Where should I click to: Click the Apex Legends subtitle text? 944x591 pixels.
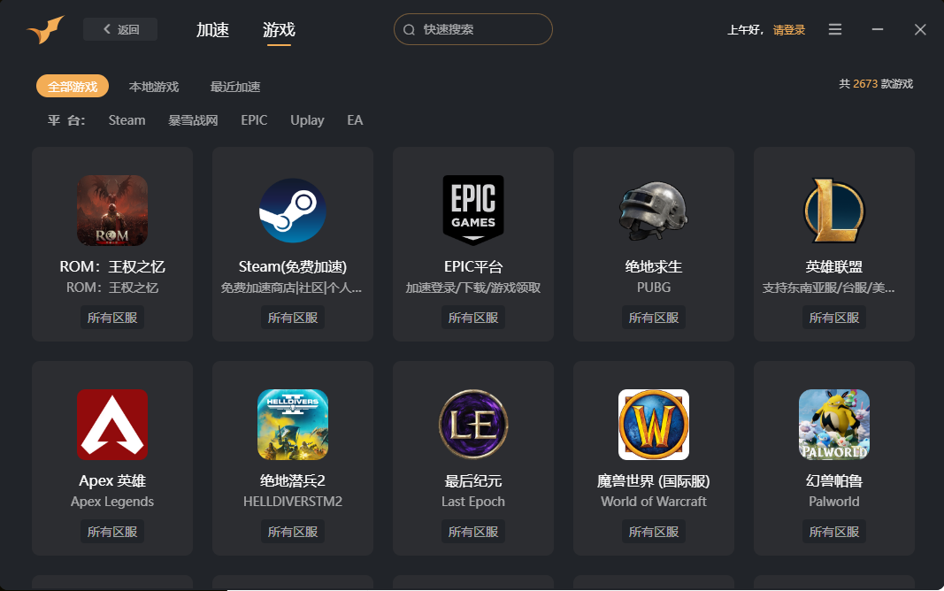pyautogui.click(x=112, y=502)
